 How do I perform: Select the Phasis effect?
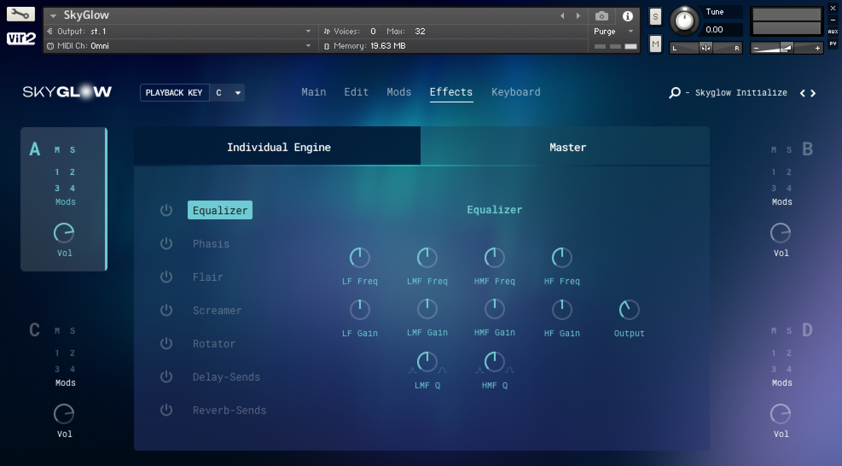(211, 244)
